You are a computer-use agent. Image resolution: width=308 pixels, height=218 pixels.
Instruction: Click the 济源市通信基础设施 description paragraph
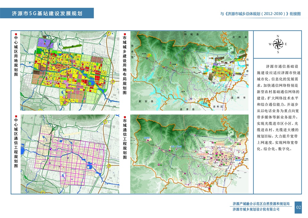[278, 107]
